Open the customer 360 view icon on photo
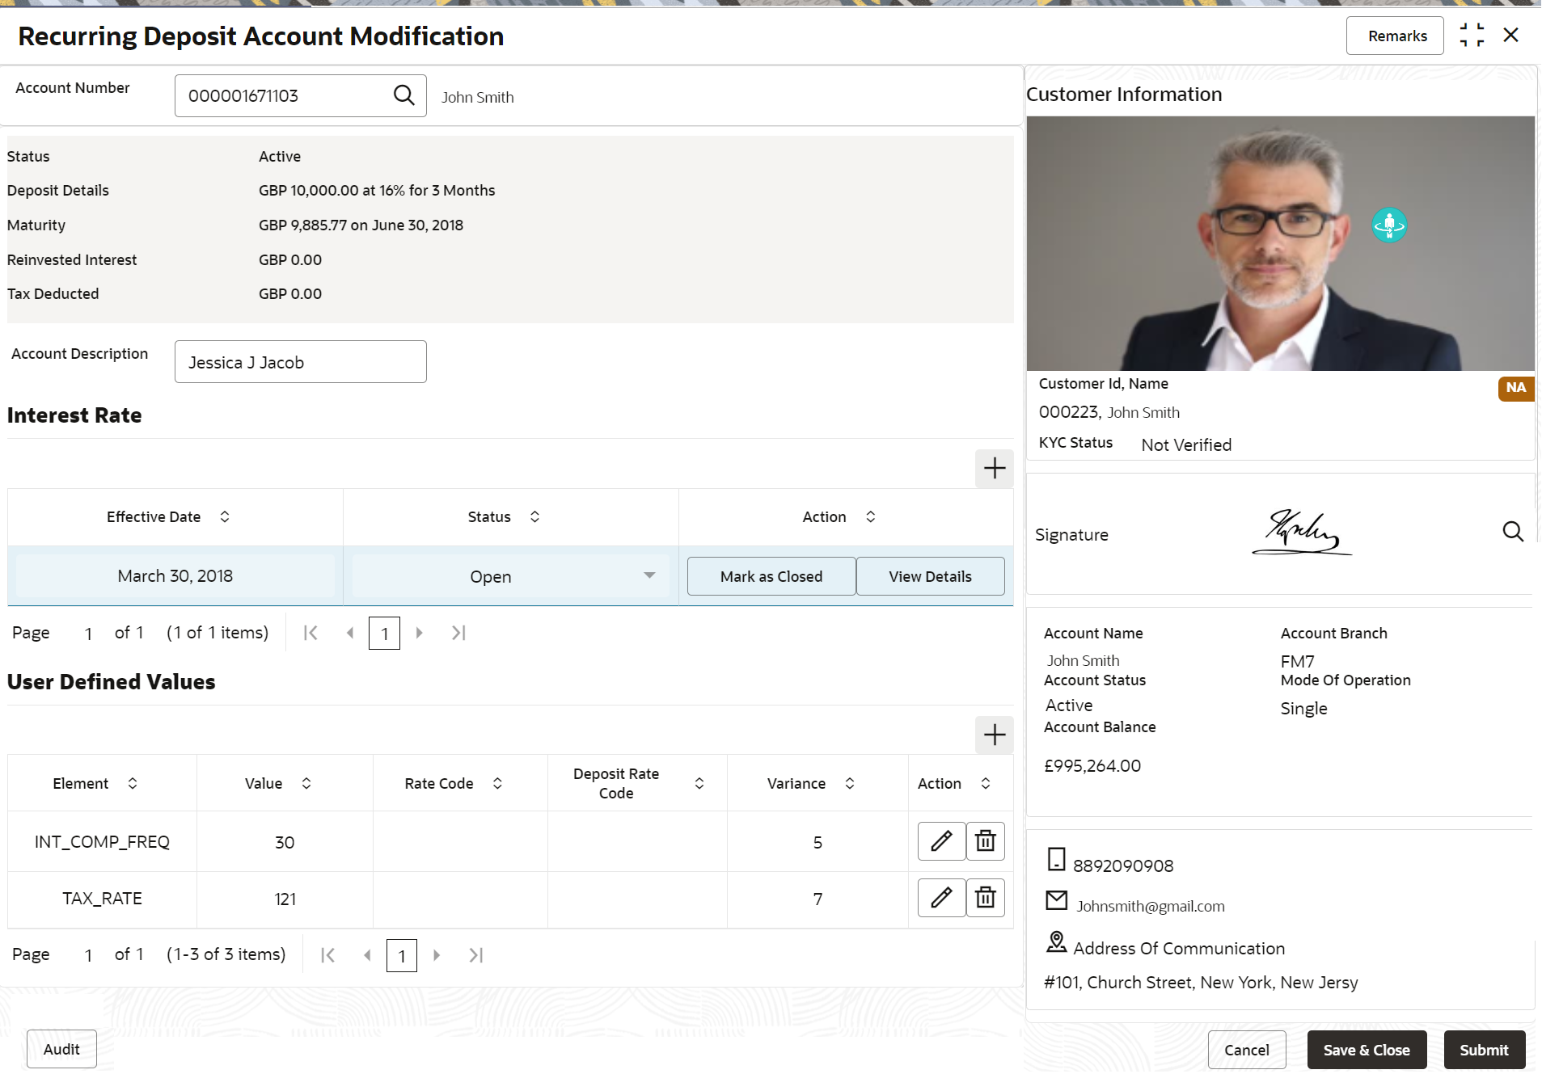This screenshot has height=1074, width=1542. pyautogui.click(x=1388, y=225)
